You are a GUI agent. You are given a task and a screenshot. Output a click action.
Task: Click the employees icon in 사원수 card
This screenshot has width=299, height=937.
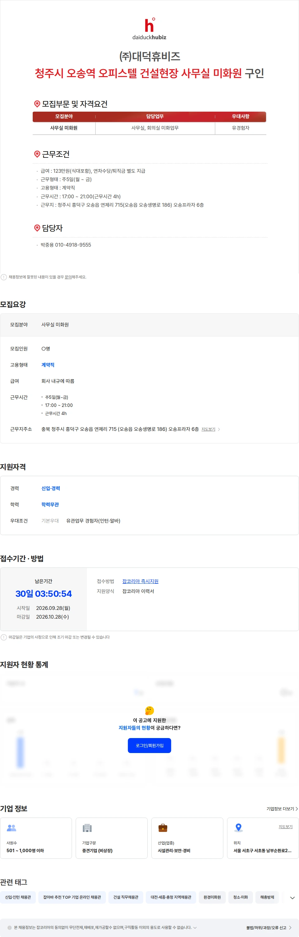[12, 828]
